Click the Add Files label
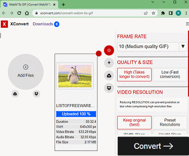189x156 pixels. (26, 75)
